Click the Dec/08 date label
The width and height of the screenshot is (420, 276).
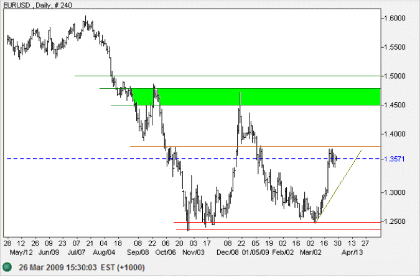point(227,252)
